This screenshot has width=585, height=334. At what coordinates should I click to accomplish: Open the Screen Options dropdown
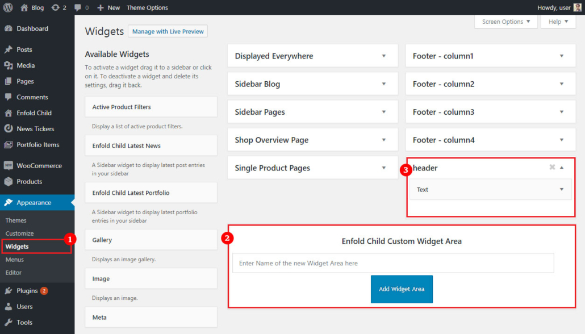click(x=505, y=21)
